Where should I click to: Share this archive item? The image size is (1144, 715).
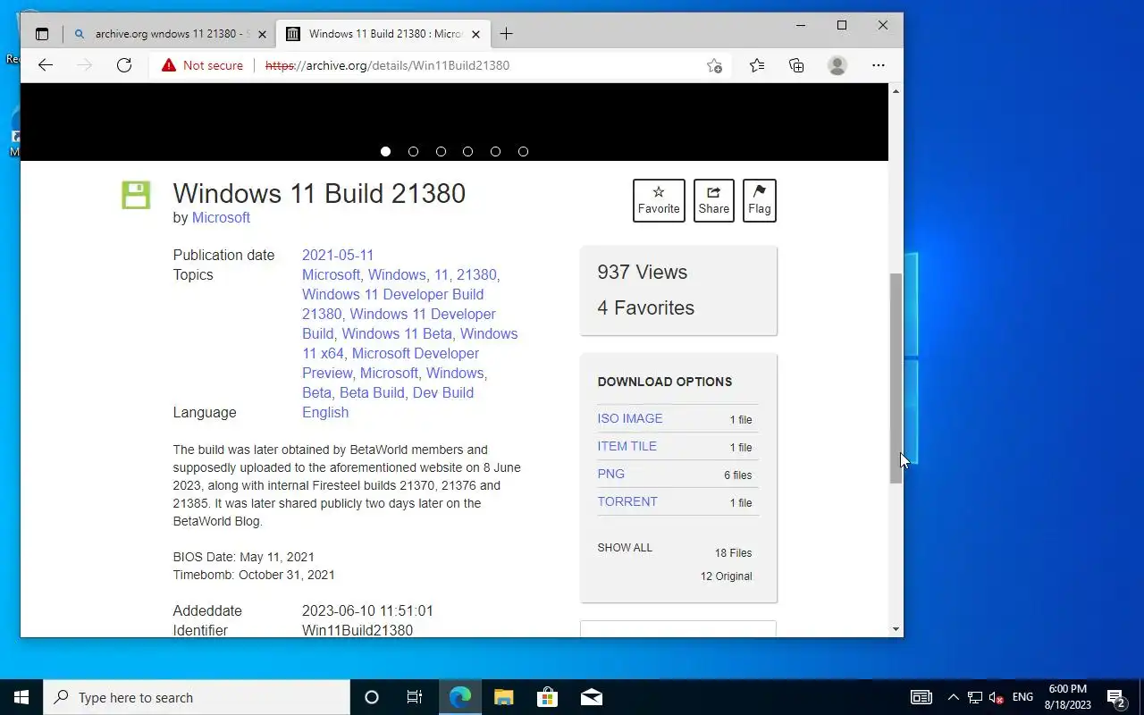coord(713,200)
